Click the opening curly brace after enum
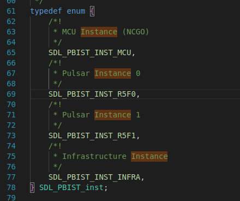The width and height of the screenshot is (240, 201). coord(92,11)
